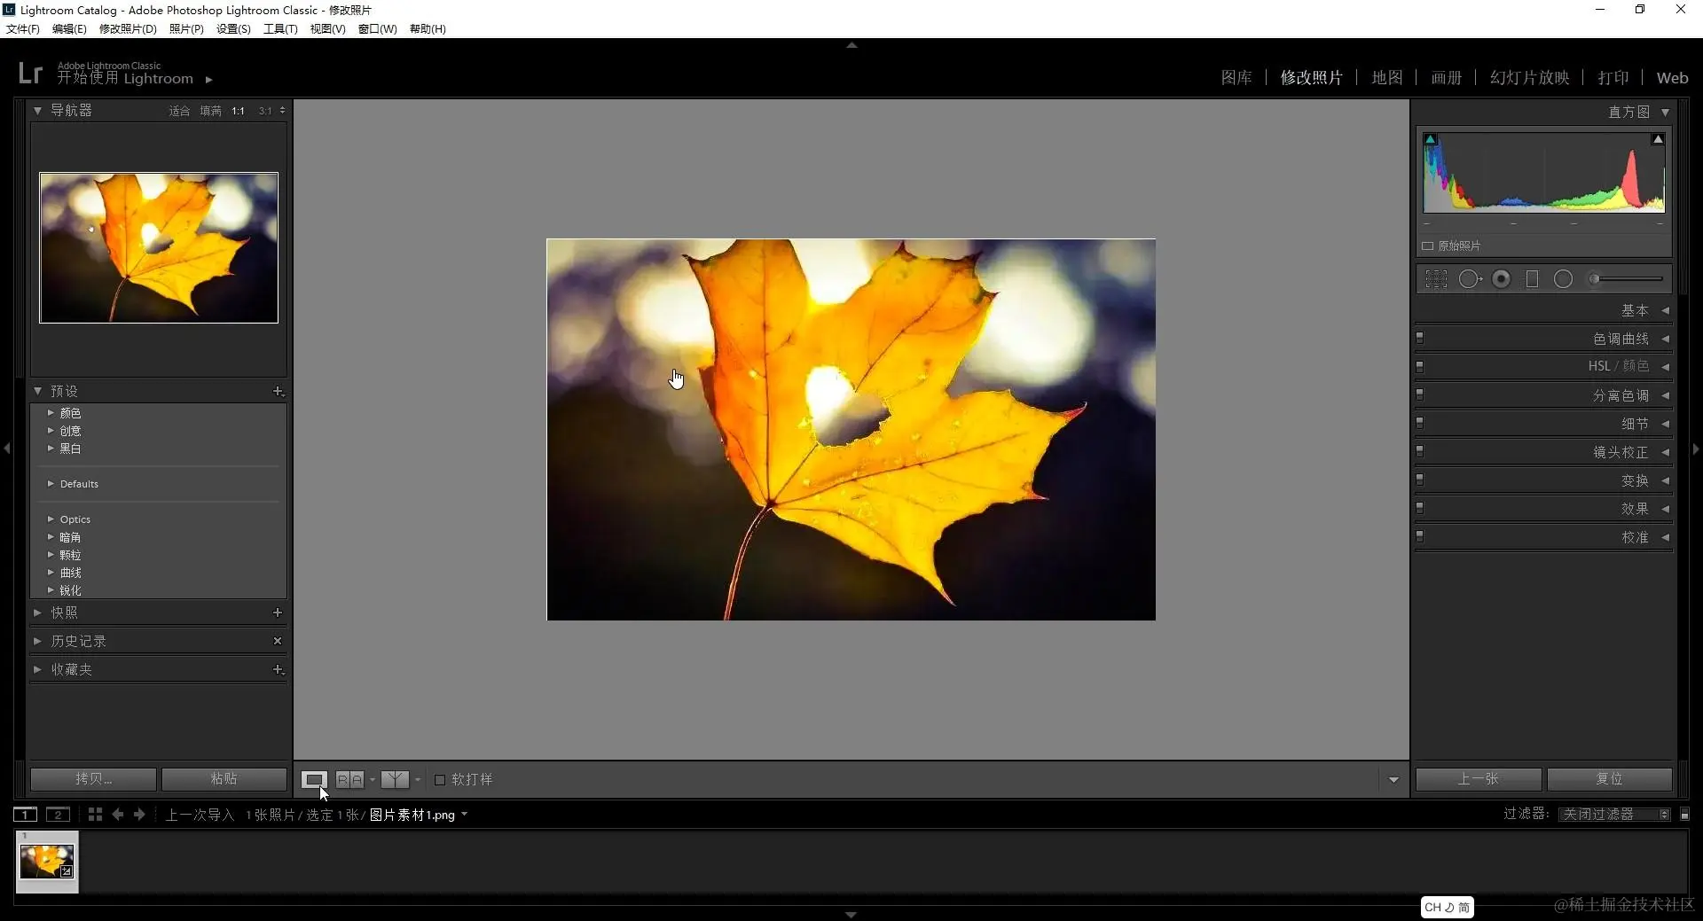
Task: Open 关闭过滤器 filter dropdown
Action: click(x=1614, y=814)
